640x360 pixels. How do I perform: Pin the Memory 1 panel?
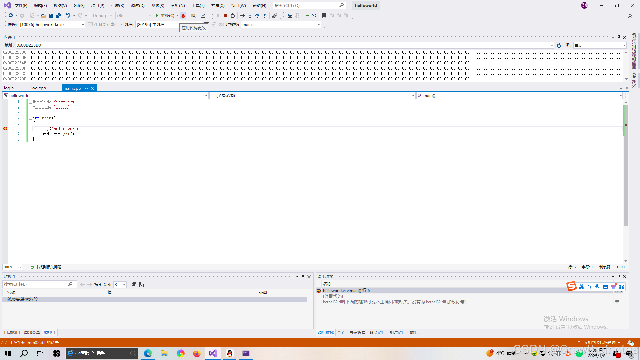click(x=619, y=37)
